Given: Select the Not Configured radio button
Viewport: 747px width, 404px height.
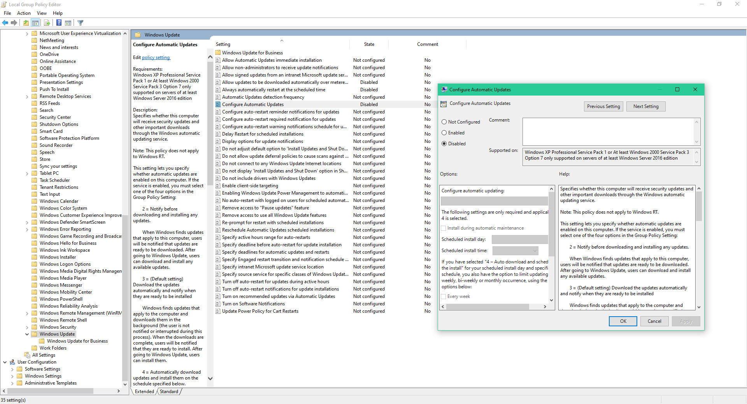Looking at the screenshot, I should pyautogui.click(x=444, y=122).
